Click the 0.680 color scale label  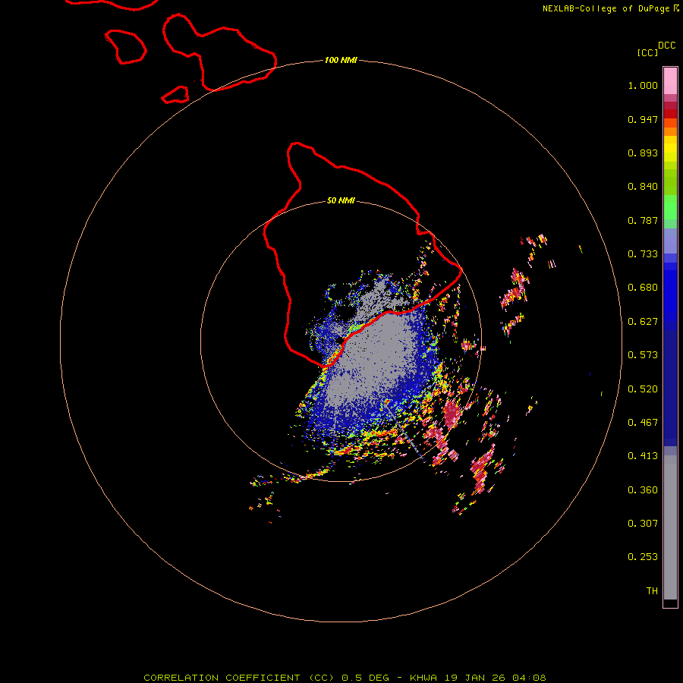point(643,288)
